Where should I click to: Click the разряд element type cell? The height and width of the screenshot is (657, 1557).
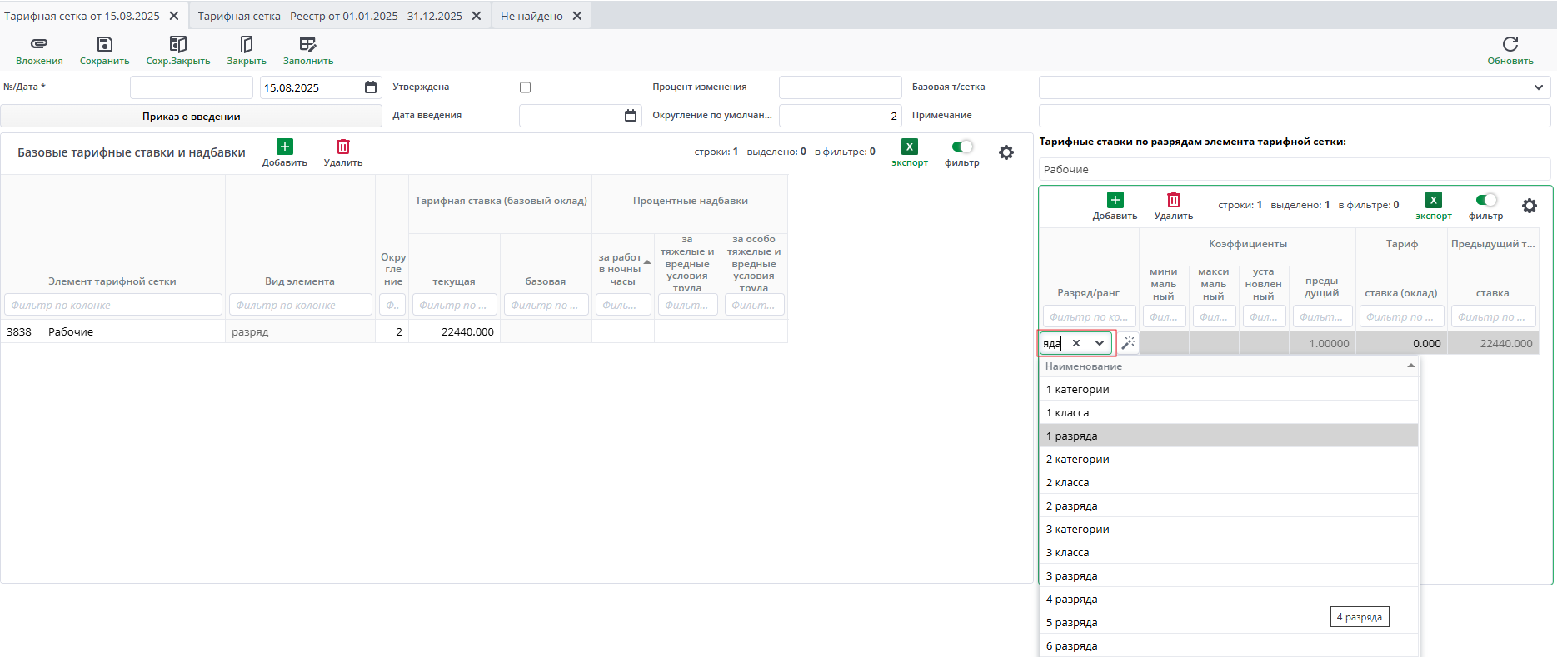tap(300, 331)
